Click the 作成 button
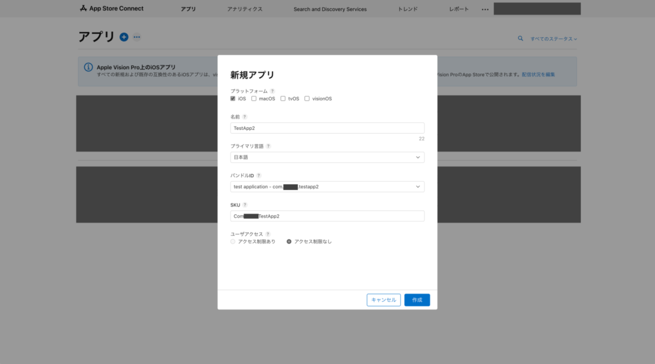Screen dimensions: 655x364 [417, 300]
